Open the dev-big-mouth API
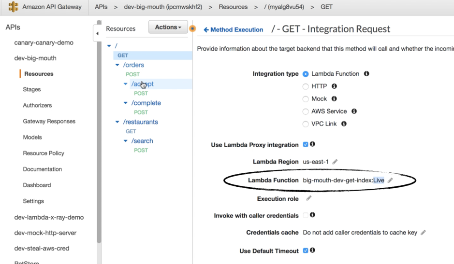 tap(35, 58)
